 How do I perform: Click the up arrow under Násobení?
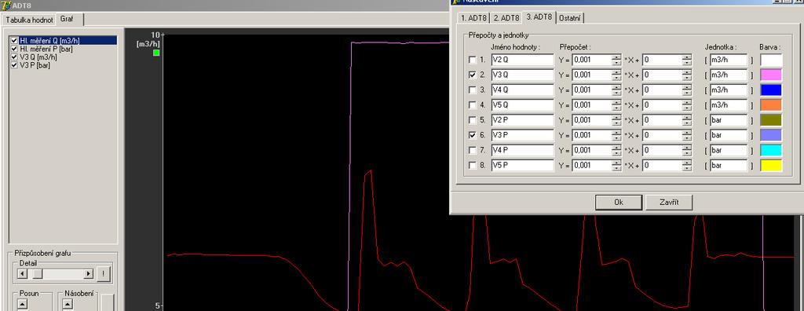click(x=68, y=304)
